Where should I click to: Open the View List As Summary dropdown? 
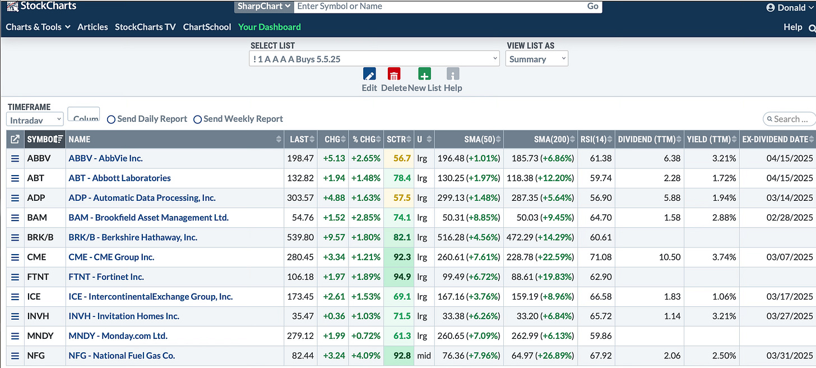(x=537, y=58)
